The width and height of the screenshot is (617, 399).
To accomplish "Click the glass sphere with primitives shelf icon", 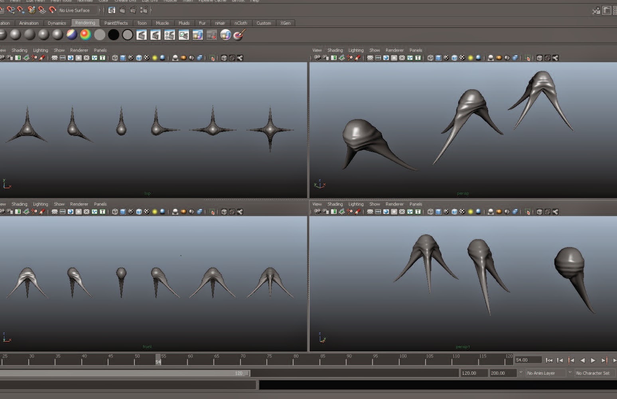I will [x=226, y=35].
